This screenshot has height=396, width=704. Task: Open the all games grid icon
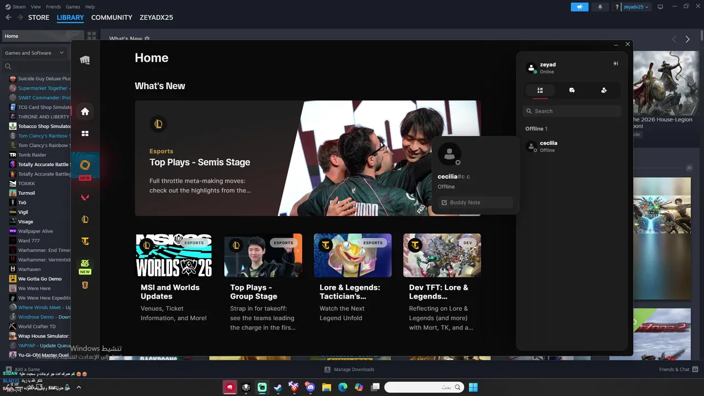85,134
